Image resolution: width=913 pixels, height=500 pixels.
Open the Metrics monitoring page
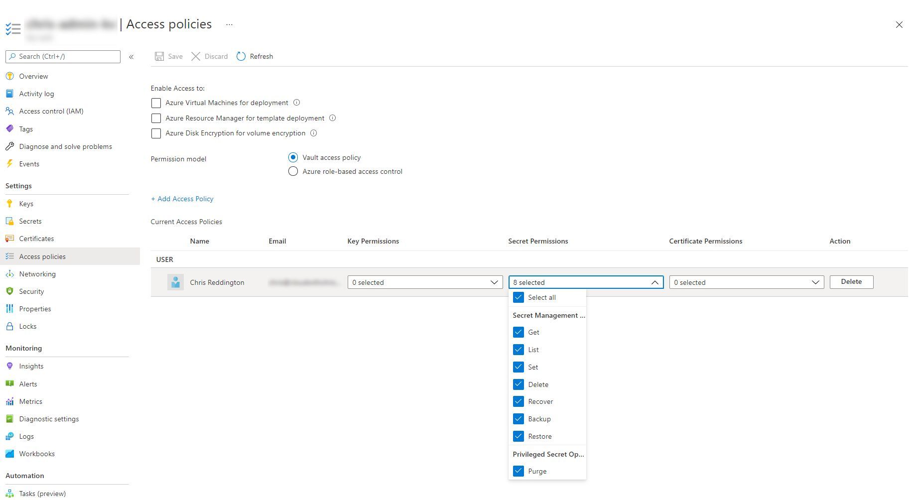click(x=31, y=401)
